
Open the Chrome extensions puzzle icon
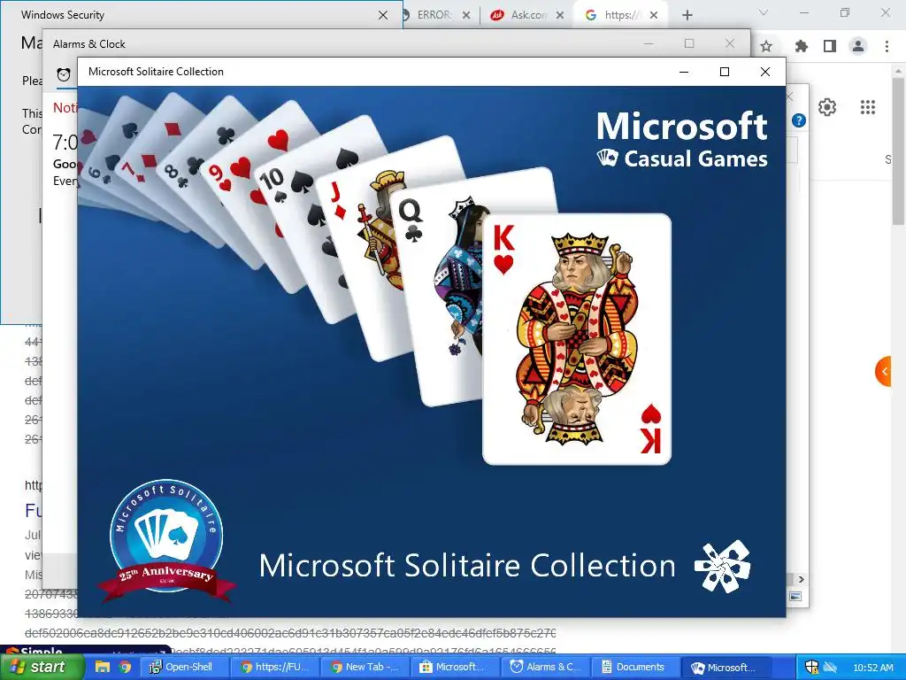[x=802, y=46]
